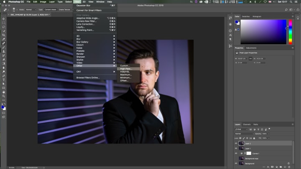Toggle layer filtering on/off switch

[269, 129]
